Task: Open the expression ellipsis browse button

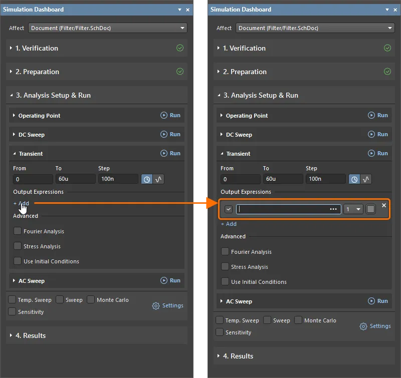Action: 333,209
